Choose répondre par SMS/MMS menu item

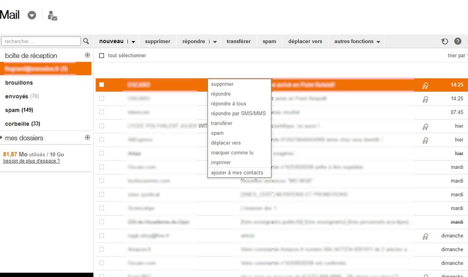[238, 113]
